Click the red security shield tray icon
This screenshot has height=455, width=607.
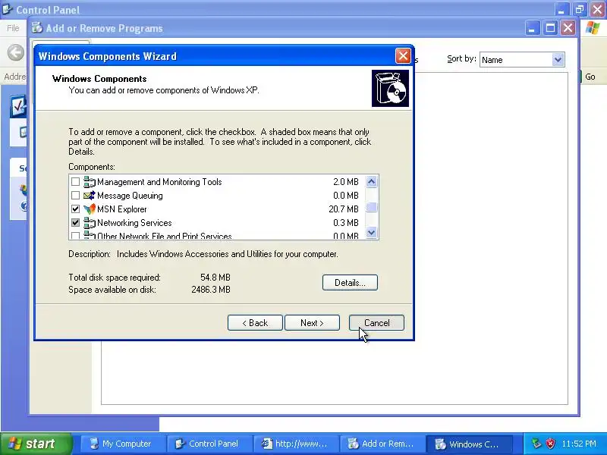550,444
